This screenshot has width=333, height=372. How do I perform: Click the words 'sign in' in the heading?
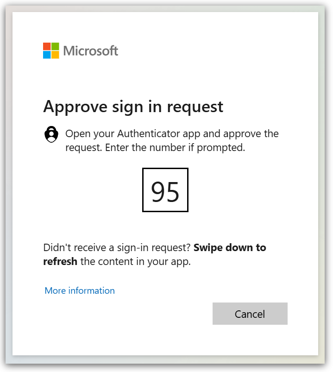[135, 107]
